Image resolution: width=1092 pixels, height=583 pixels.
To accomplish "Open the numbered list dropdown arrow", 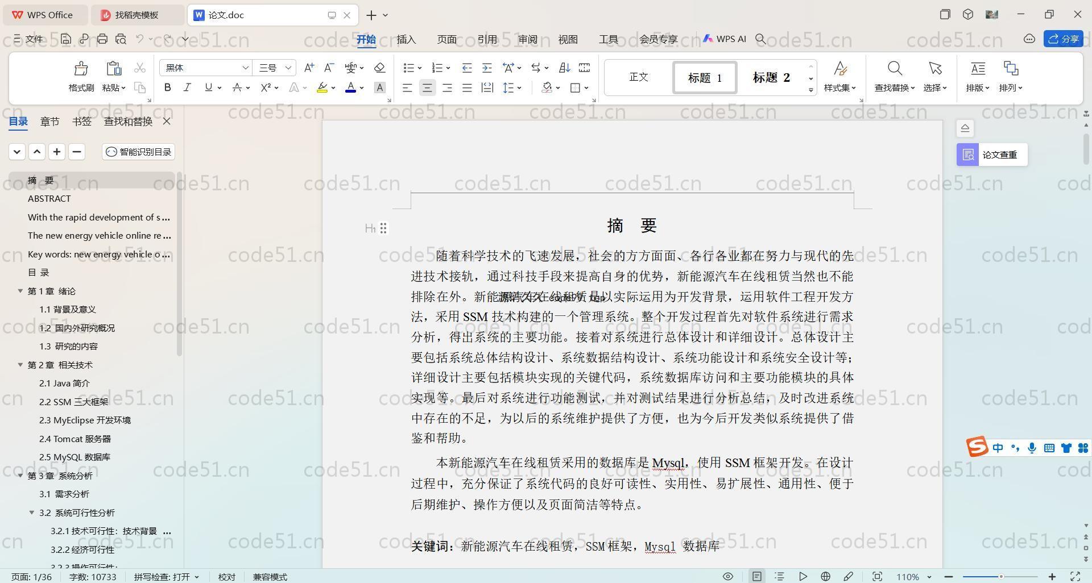I will (448, 68).
